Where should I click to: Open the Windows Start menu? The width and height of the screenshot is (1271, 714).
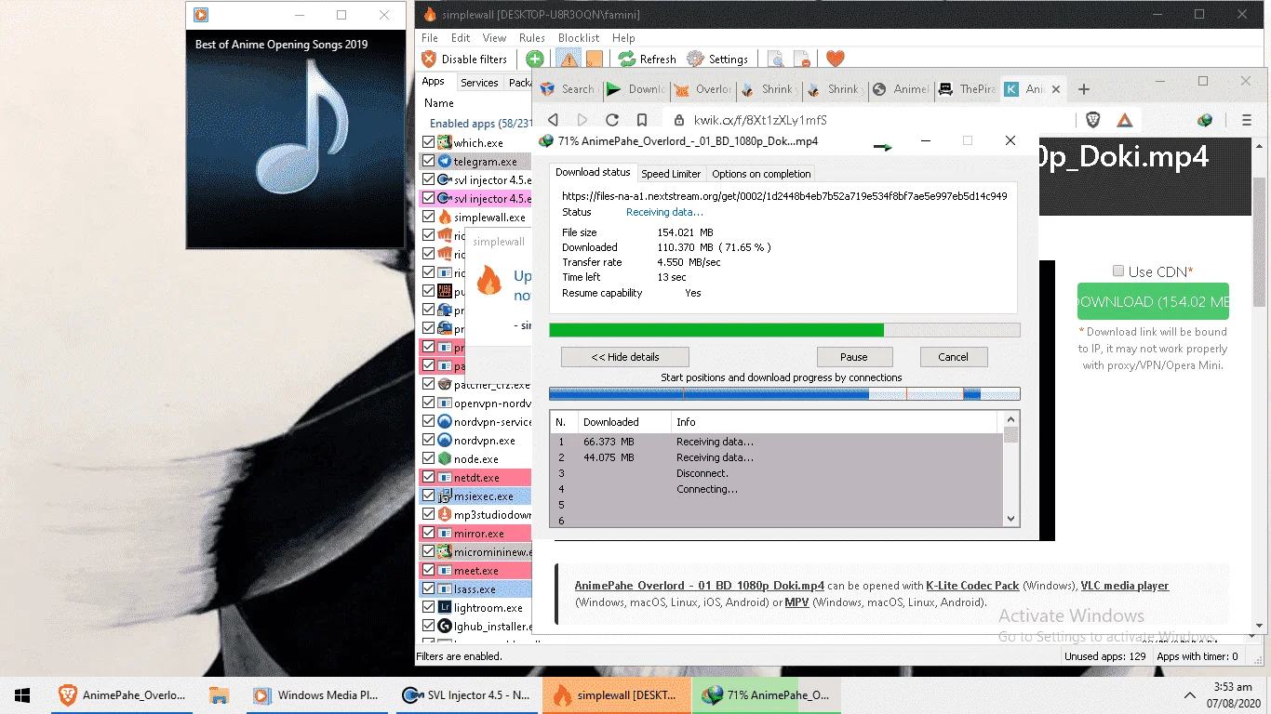22,694
